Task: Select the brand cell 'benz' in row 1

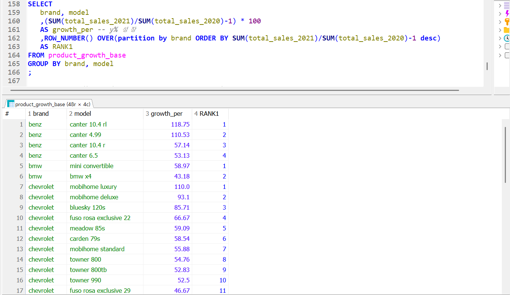Action: (46, 124)
